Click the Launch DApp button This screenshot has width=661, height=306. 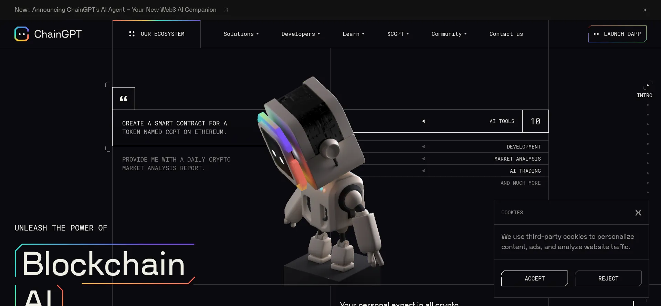tap(617, 34)
